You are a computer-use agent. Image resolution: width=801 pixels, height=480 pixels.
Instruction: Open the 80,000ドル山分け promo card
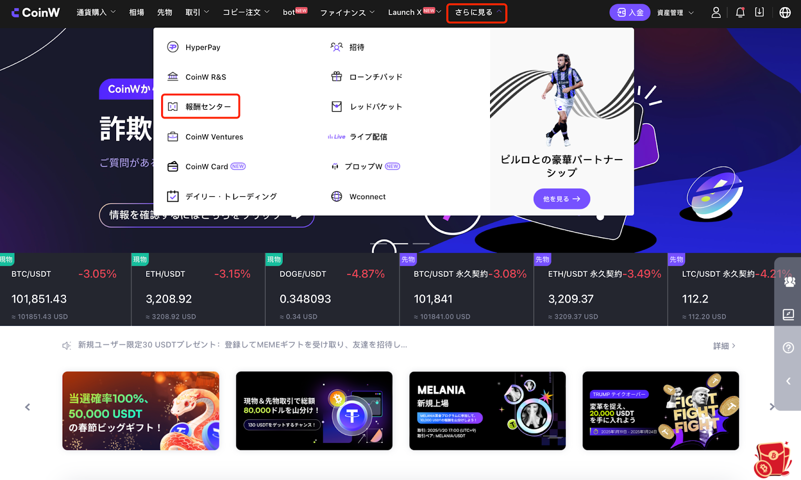314,410
